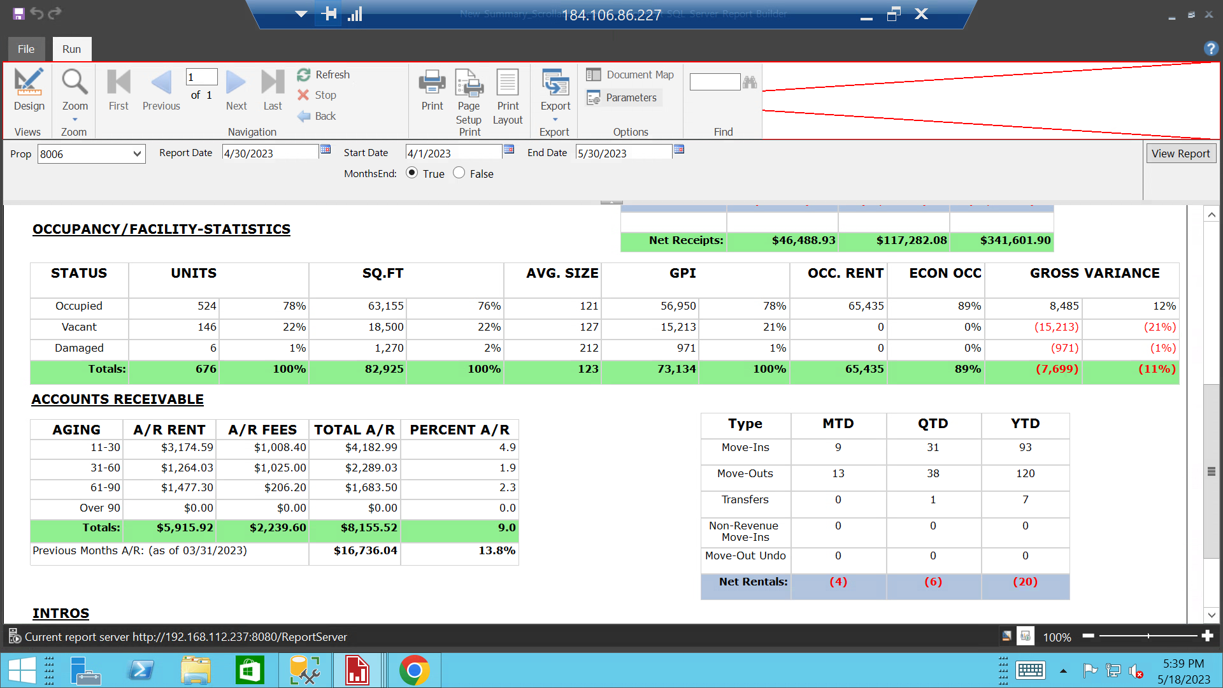
Task: Click the zoom slider in status bar
Action: (x=1148, y=636)
